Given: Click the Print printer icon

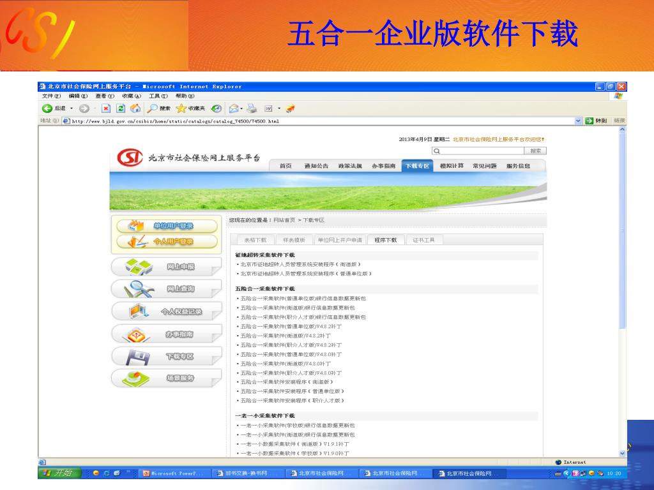Looking at the screenshot, I should pyautogui.click(x=252, y=108).
